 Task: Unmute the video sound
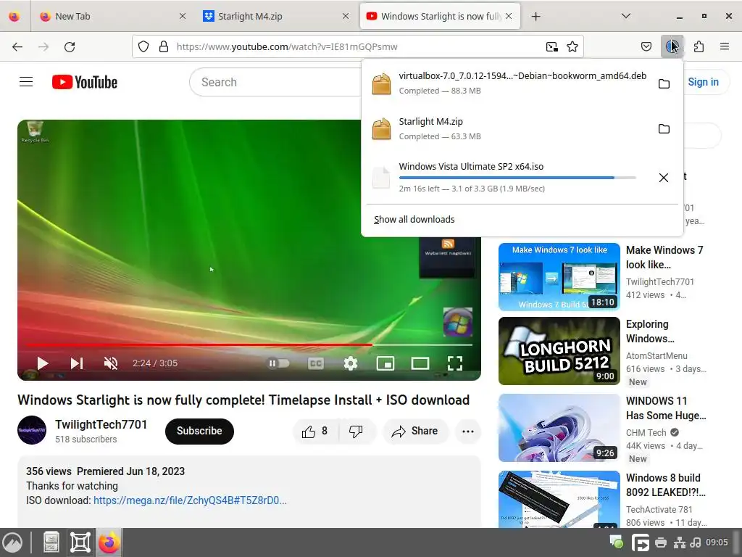(x=111, y=363)
